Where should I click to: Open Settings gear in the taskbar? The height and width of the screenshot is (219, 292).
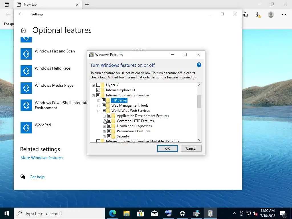182,213
